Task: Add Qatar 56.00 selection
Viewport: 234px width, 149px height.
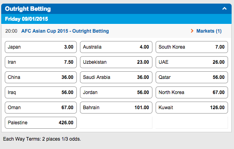Action: pyautogui.click(x=192, y=77)
